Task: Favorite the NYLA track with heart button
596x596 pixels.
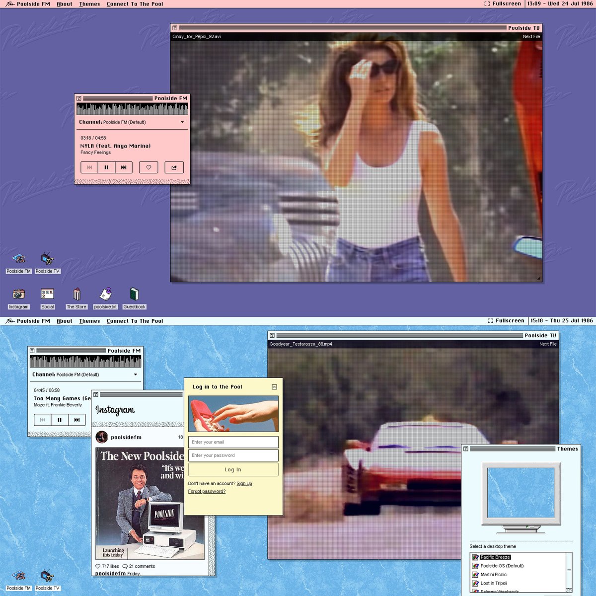Action: 149,167
